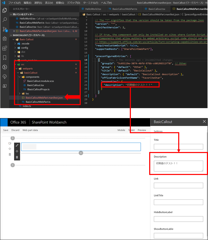Open the 編集(E) menu
Viewport: 208px width, 240px height.
27,3
